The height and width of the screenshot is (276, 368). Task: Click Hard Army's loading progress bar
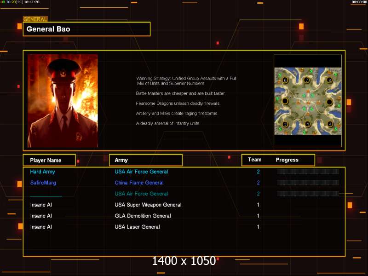[x=308, y=172]
